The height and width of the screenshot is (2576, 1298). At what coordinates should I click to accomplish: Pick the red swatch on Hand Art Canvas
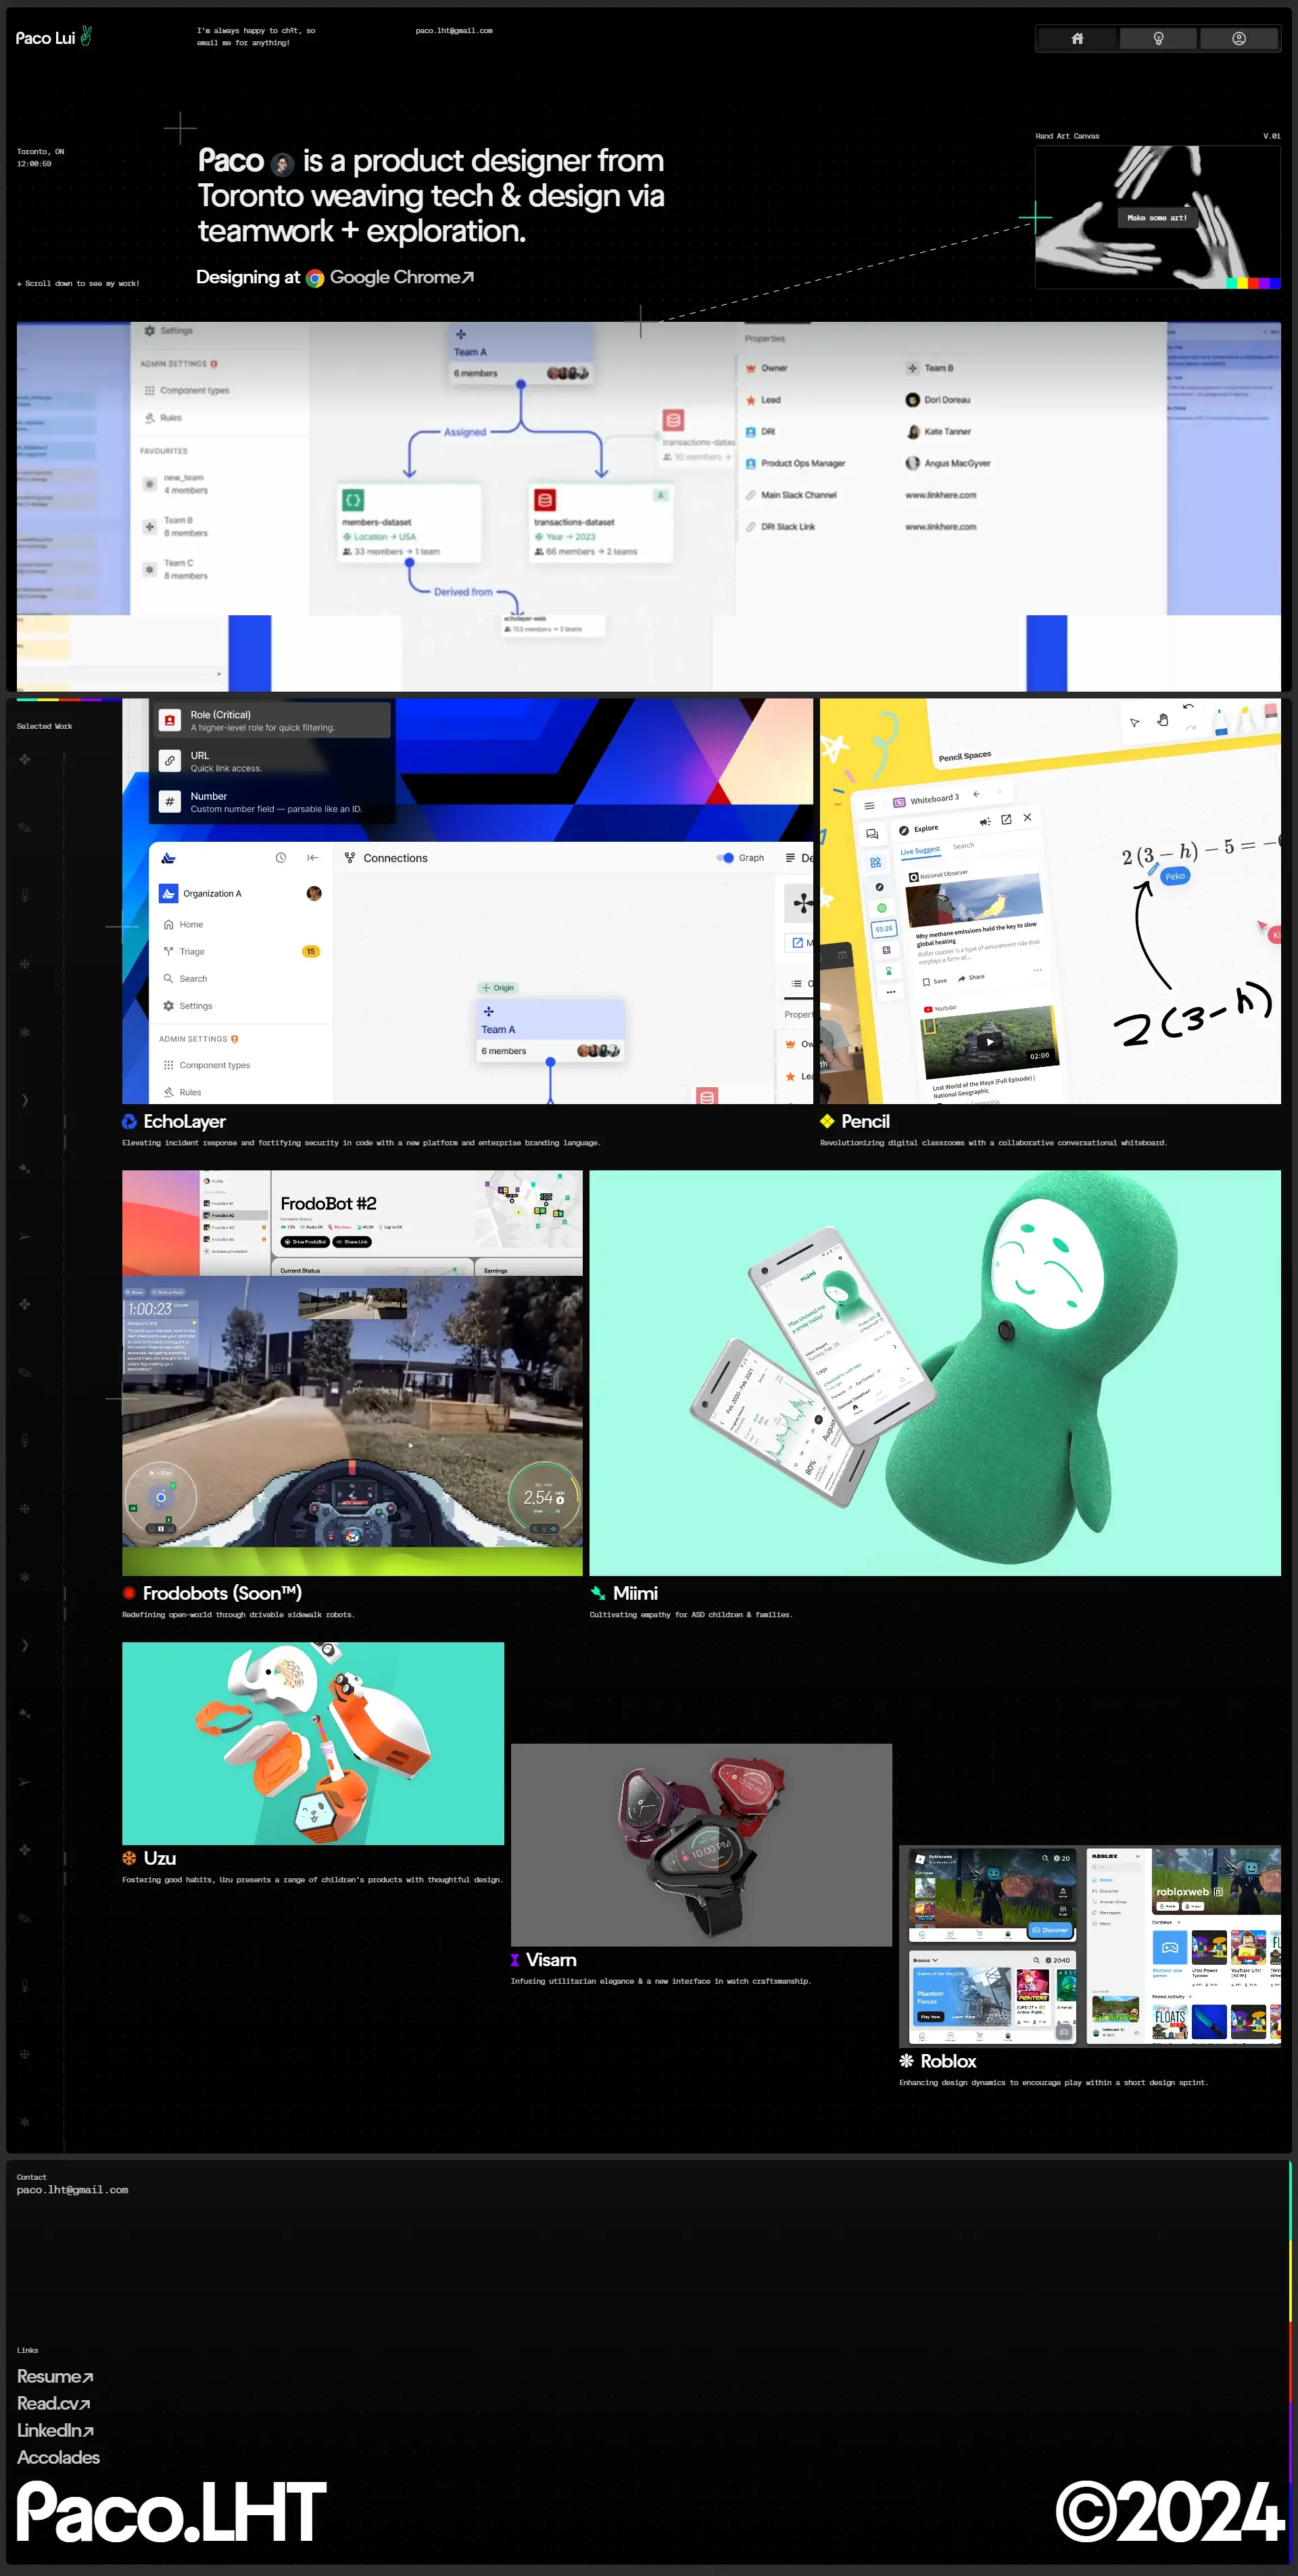click(x=1253, y=283)
